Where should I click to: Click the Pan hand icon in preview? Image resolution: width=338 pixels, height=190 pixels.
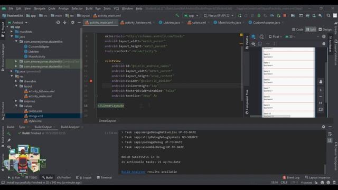click(321, 82)
